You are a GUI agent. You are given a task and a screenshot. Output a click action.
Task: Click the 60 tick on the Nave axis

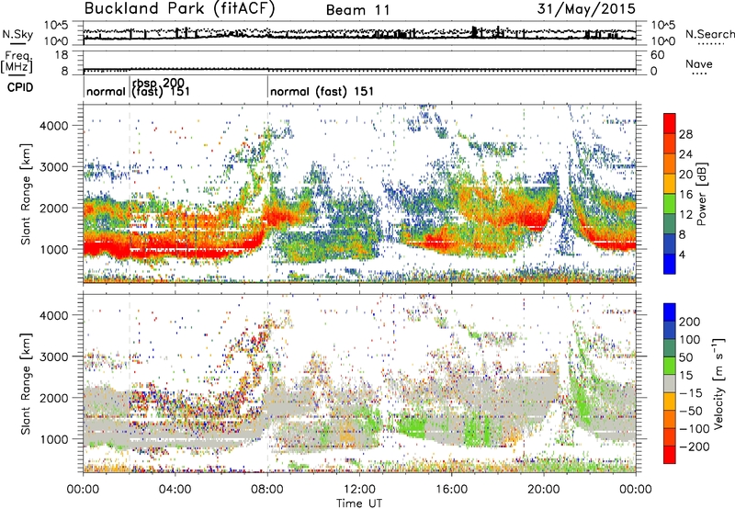point(657,55)
